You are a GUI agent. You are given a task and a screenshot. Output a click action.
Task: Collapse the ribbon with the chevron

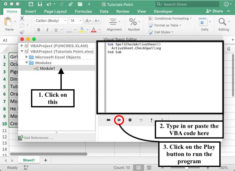[228, 11]
